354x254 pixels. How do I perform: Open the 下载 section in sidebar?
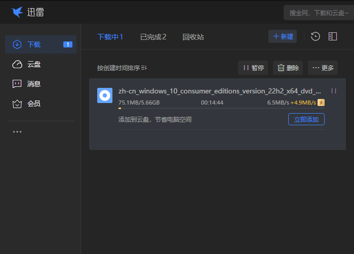(41, 44)
